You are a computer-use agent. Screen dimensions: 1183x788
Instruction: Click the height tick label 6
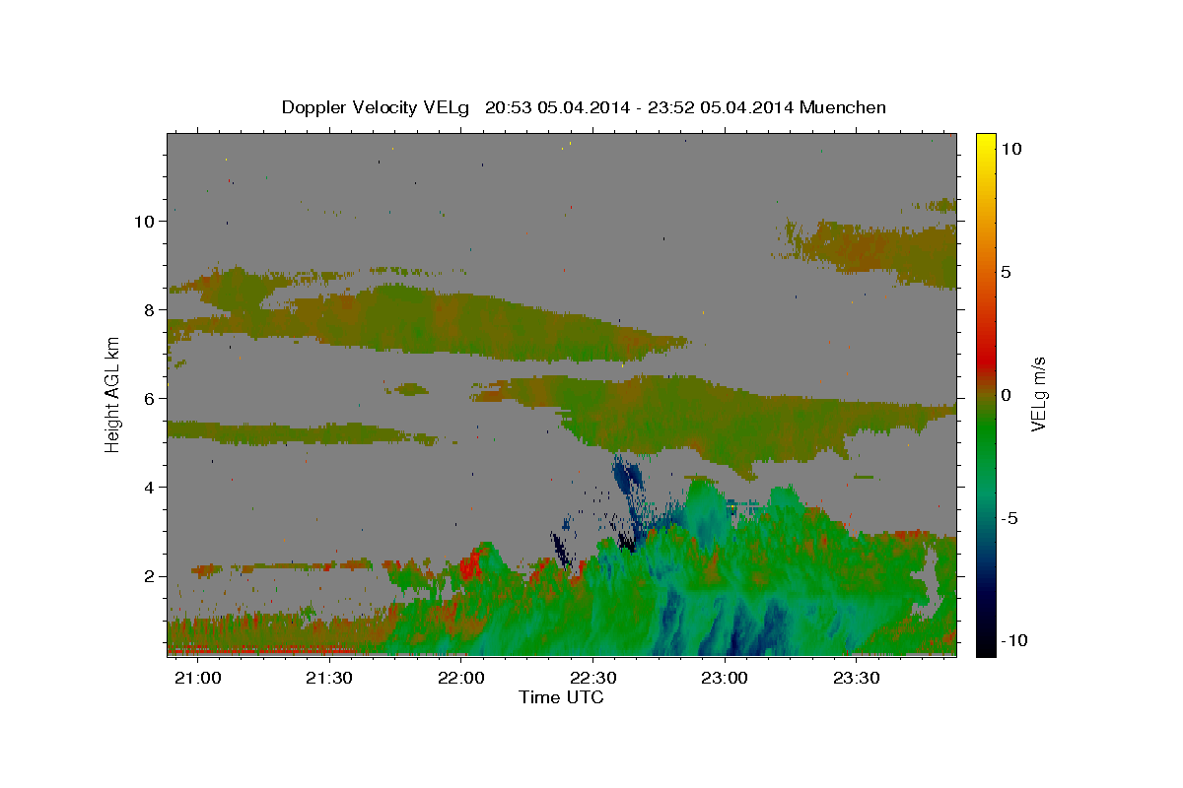pos(151,399)
